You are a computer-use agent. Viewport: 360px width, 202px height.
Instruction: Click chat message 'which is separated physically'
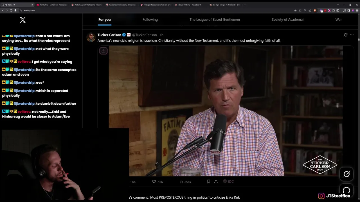click(x=35, y=93)
